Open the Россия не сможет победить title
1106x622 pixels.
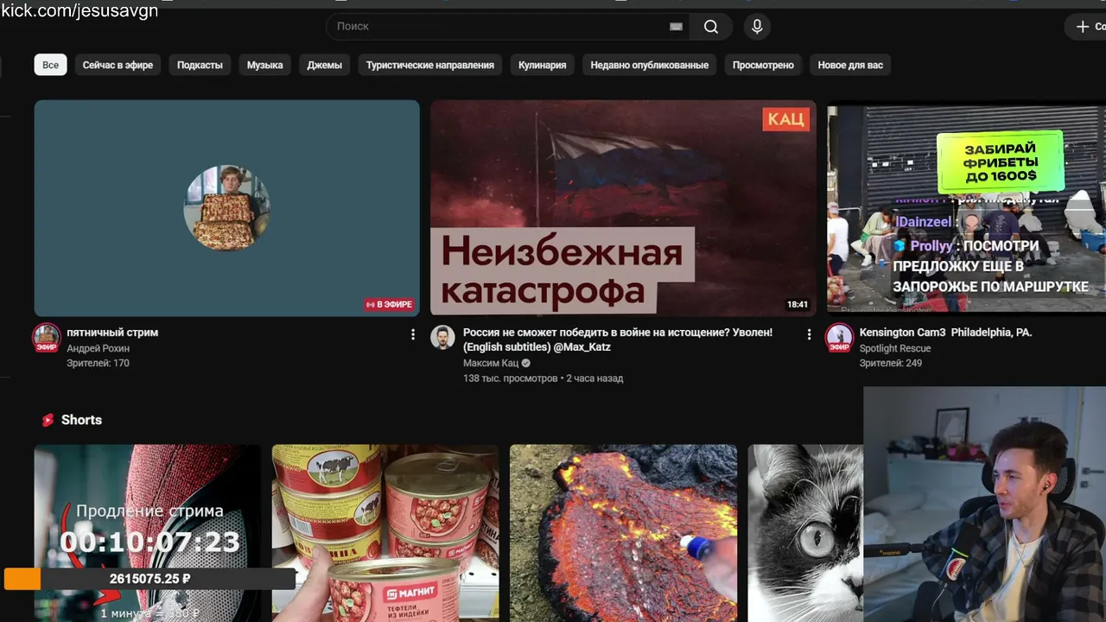[618, 340]
